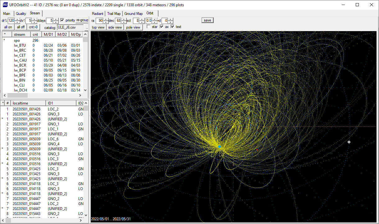
Task: Click the re-group button
Action: tap(82, 20)
